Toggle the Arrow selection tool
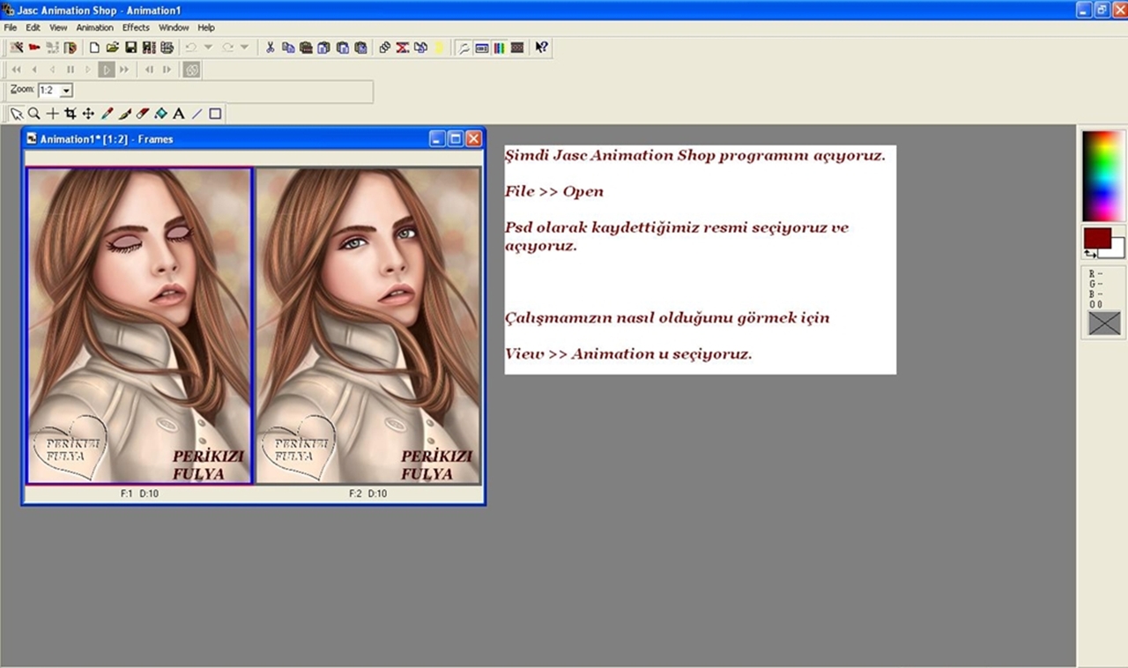The width and height of the screenshot is (1128, 668). click(x=16, y=114)
